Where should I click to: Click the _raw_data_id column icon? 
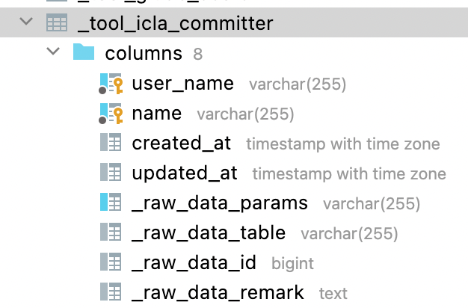[x=111, y=262]
